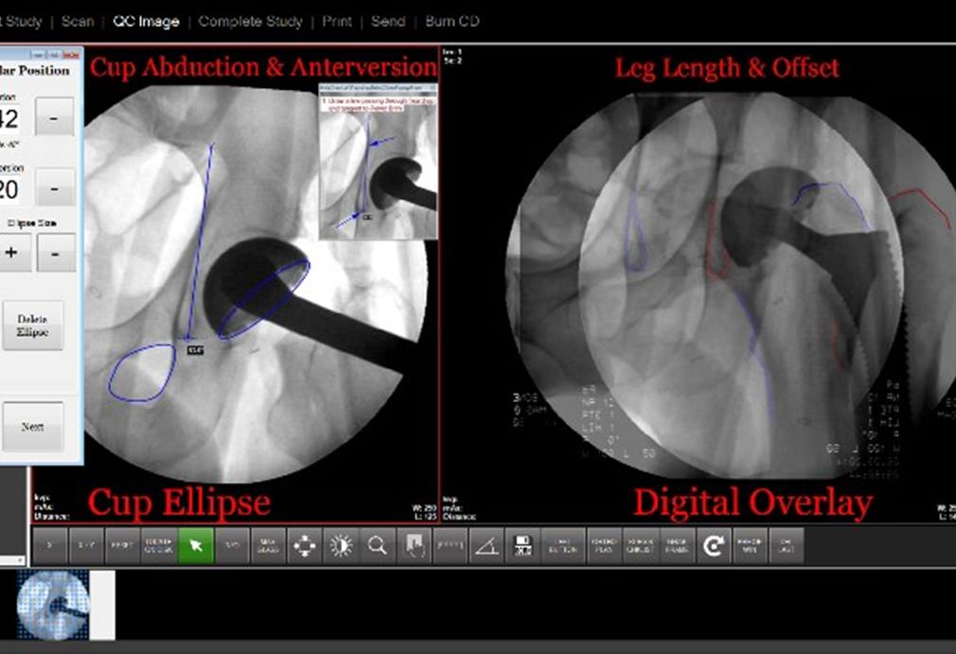Decrease the anteversion value with minus
956x654 pixels.
tap(54, 187)
